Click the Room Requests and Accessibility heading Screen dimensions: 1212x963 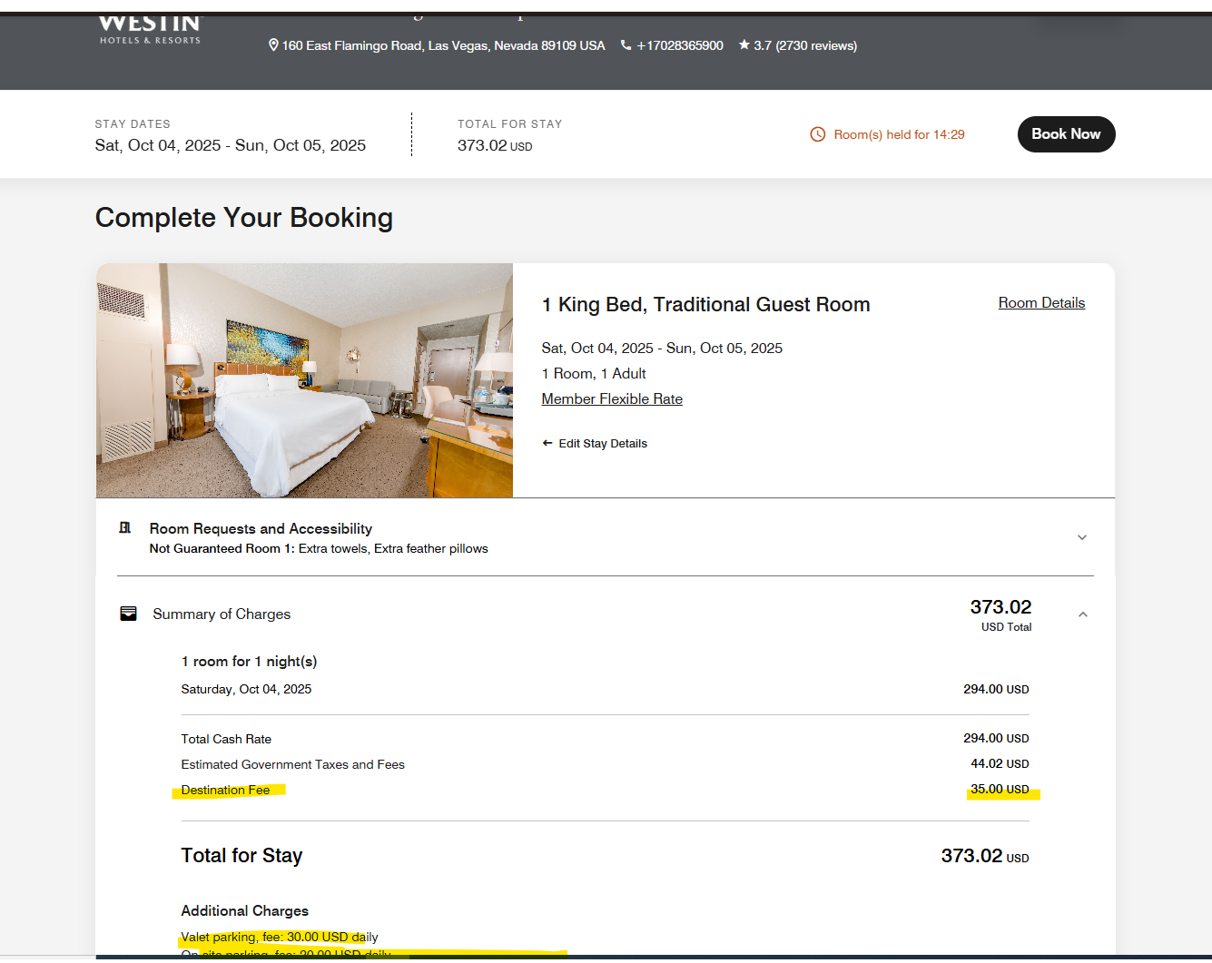(261, 529)
